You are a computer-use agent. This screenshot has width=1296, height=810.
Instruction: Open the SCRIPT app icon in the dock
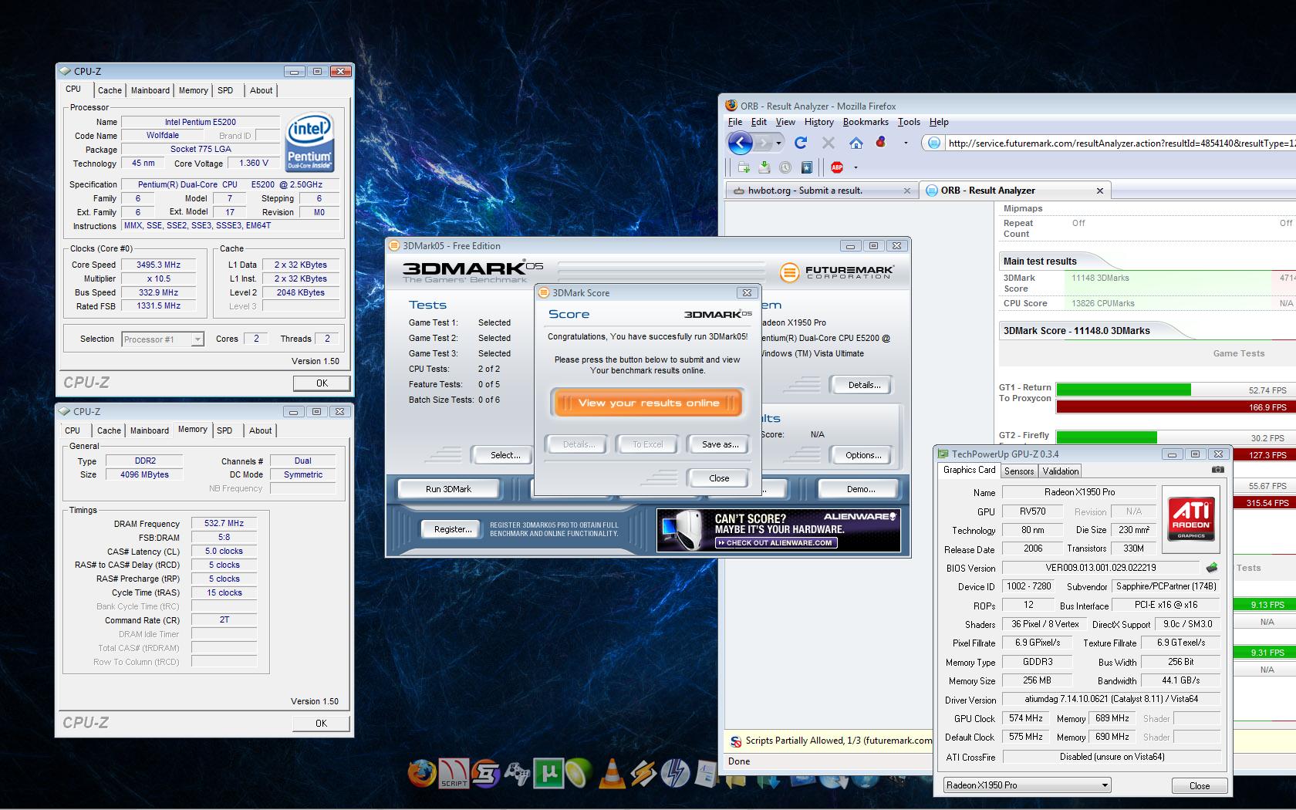coord(454,774)
